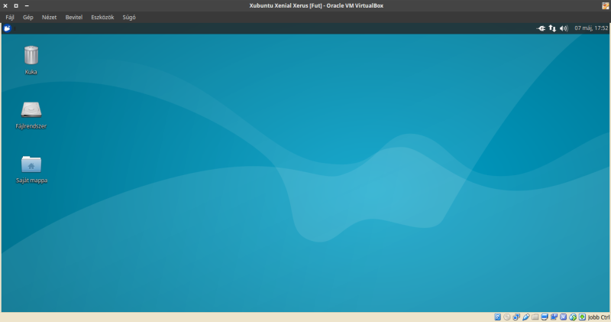The height and width of the screenshot is (322, 611).
Task: Open the Eszközök menu
Action: coord(102,17)
